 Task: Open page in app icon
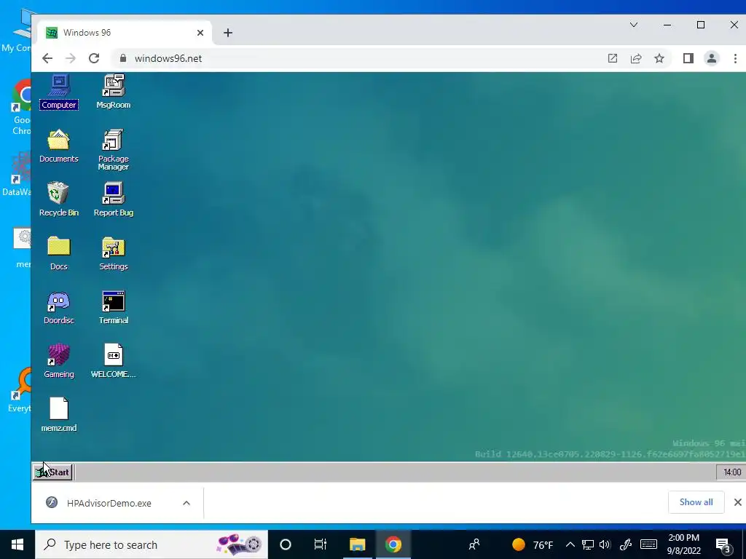pos(612,58)
